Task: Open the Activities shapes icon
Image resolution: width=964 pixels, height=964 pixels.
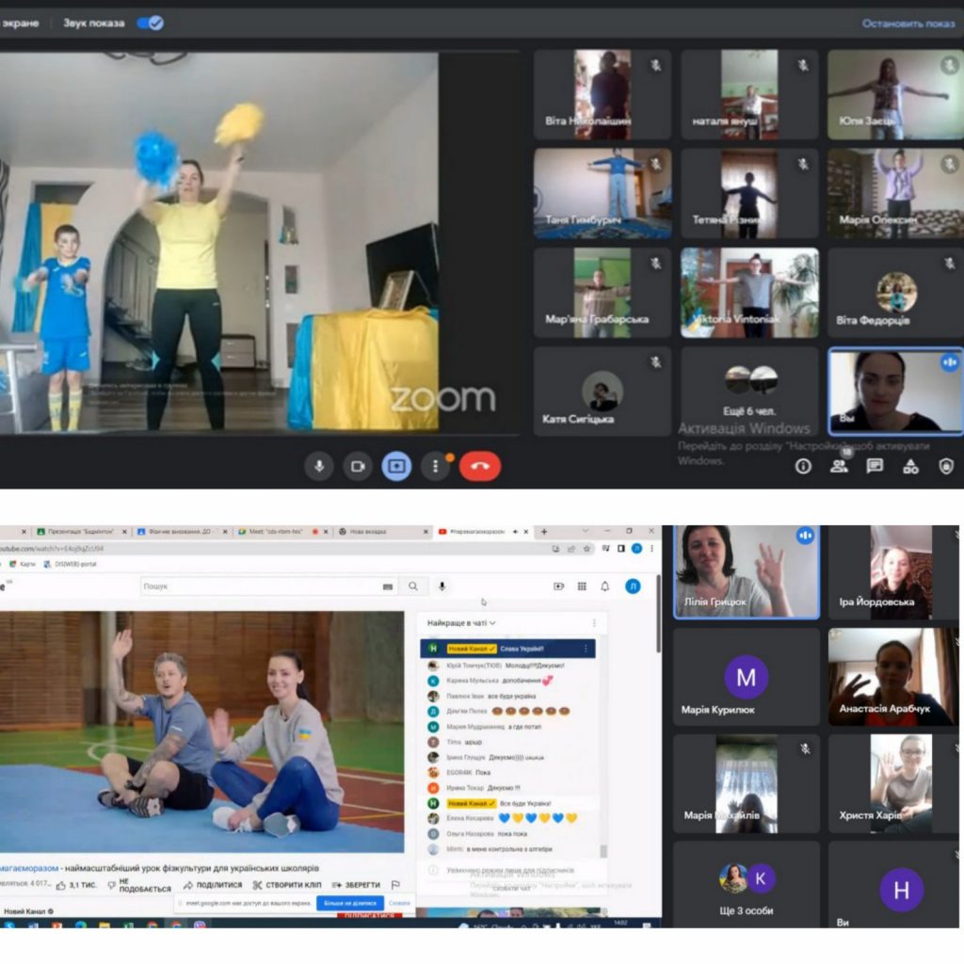Action: click(x=910, y=466)
